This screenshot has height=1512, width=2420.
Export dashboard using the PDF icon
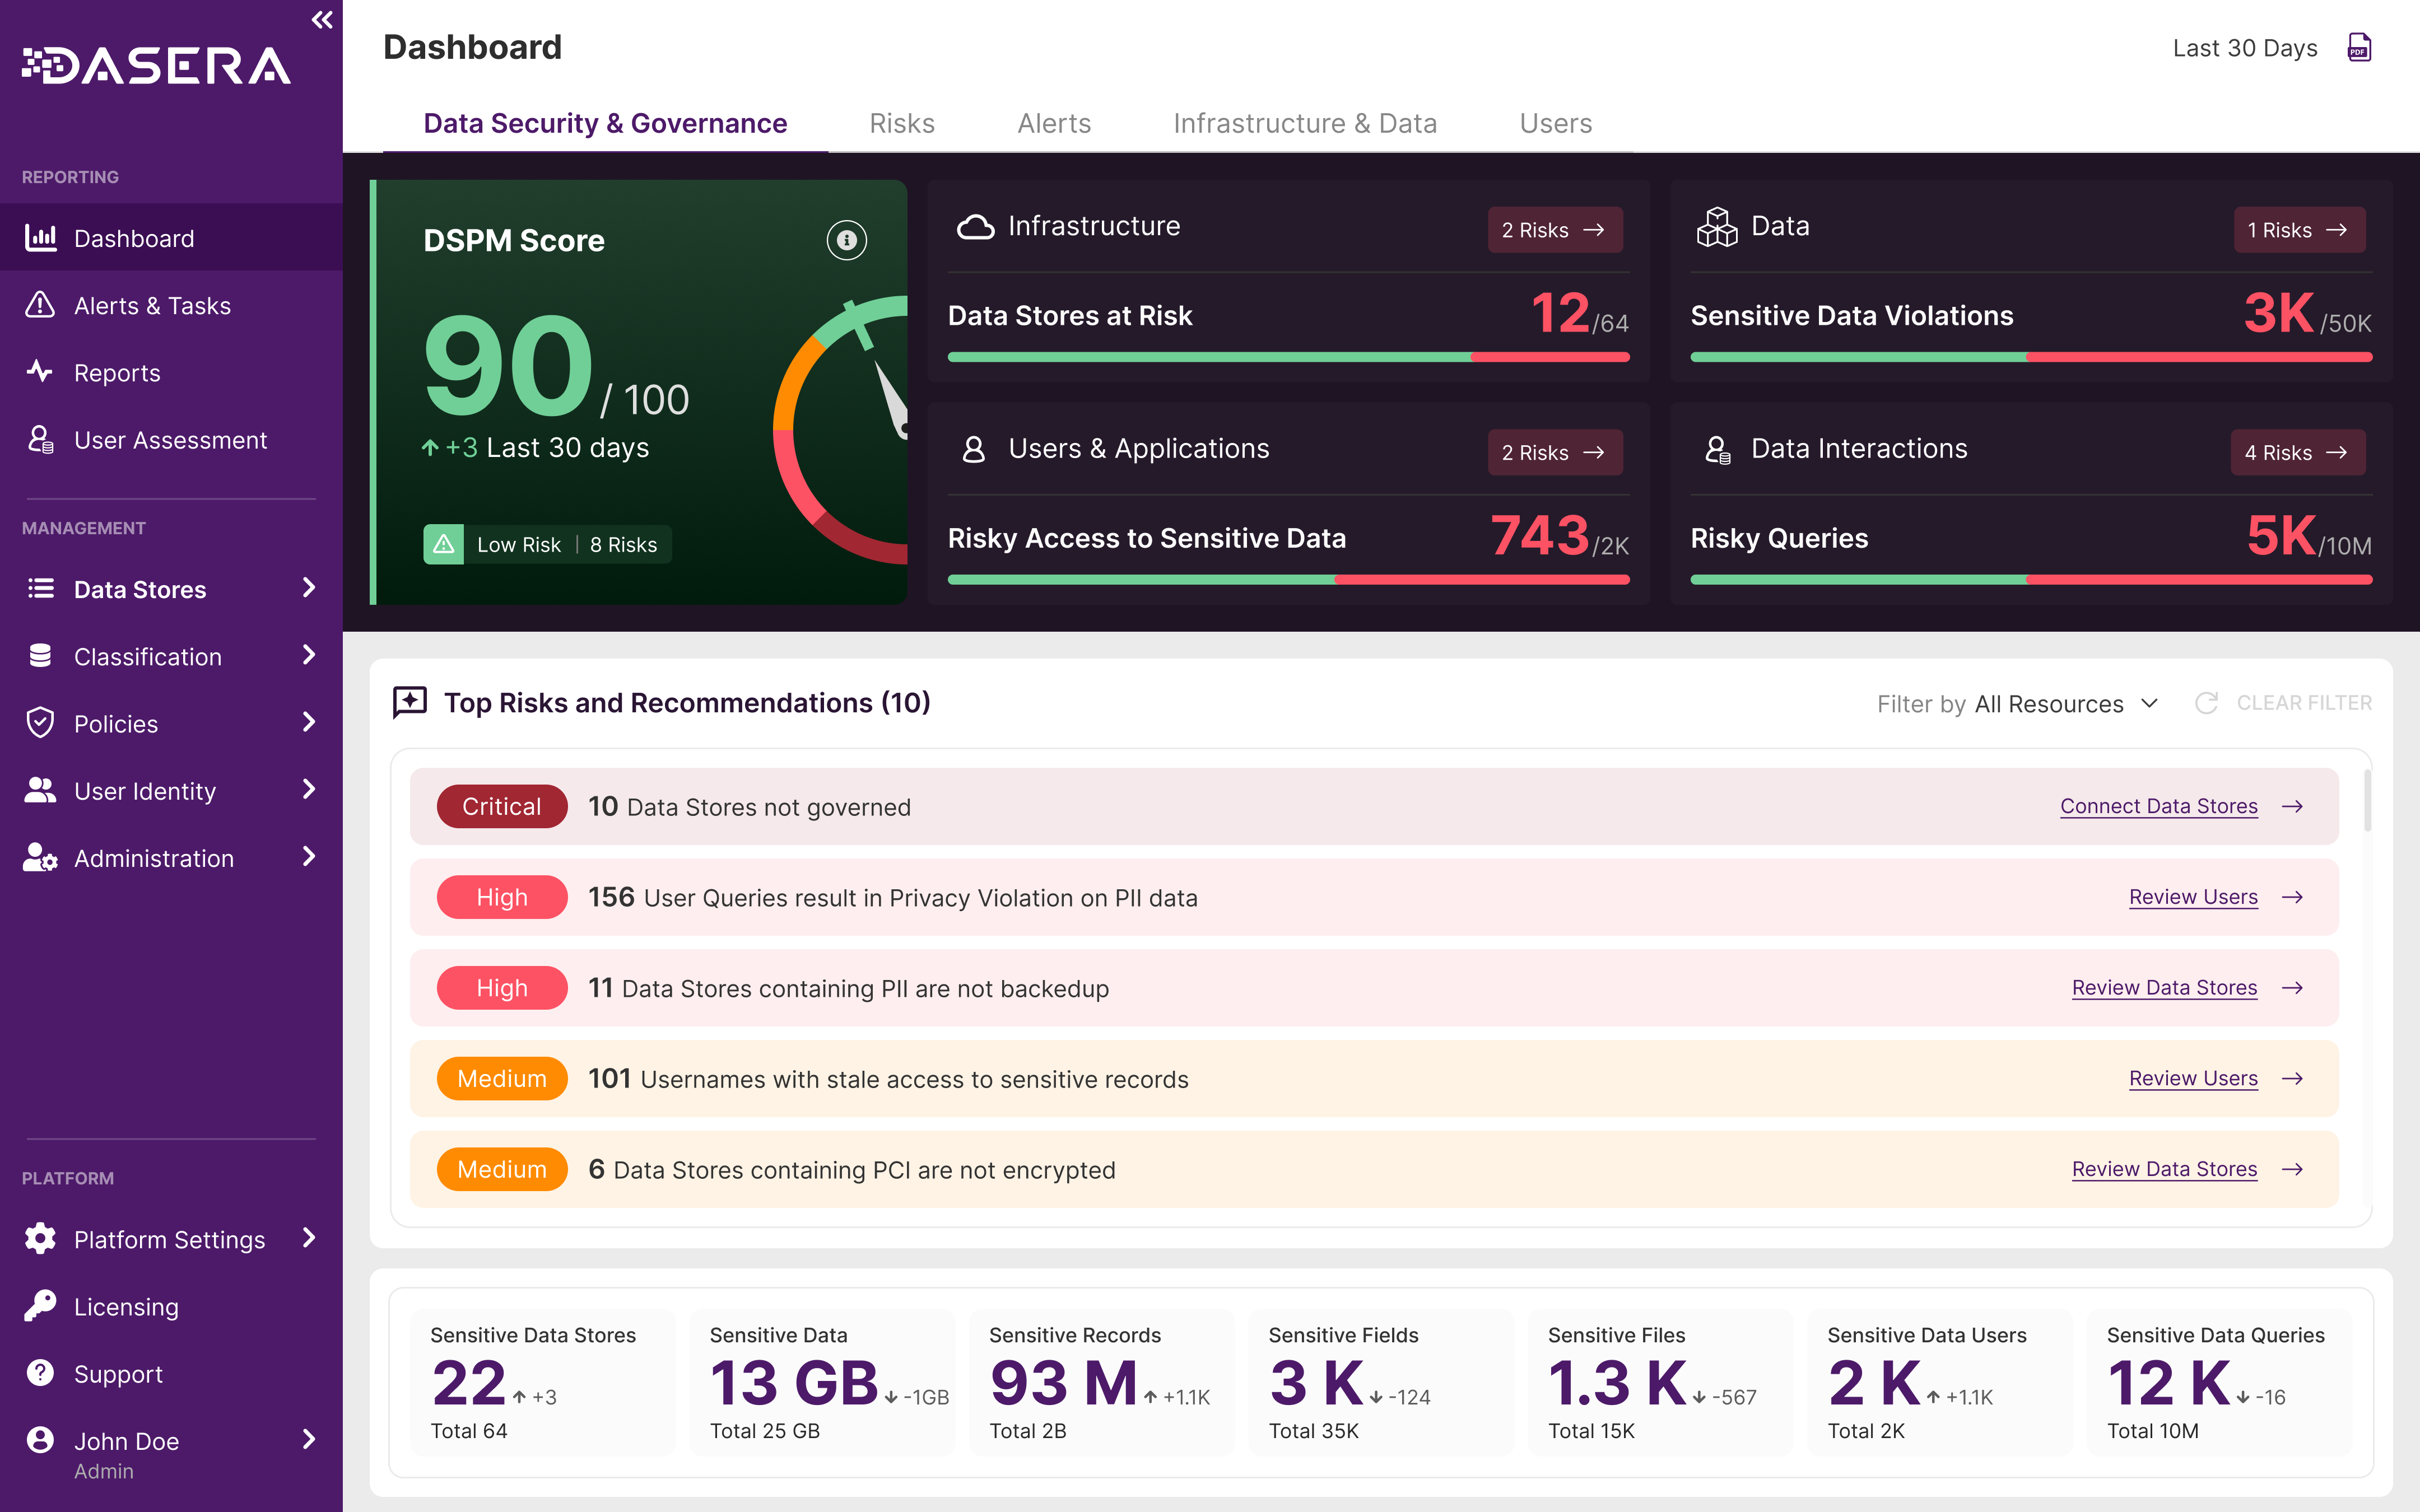coord(2359,47)
